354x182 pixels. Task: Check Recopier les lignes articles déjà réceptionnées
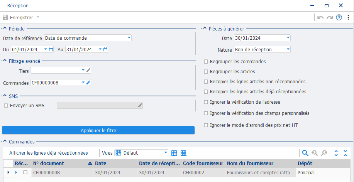coord(206,92)
